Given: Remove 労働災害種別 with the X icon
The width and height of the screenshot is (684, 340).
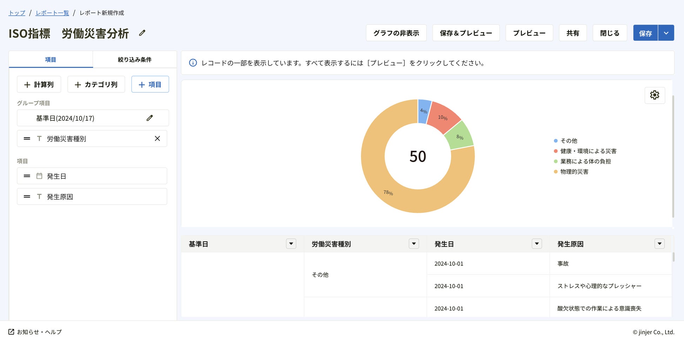Looking at the screenshot, I should click(x=157, y=139).
